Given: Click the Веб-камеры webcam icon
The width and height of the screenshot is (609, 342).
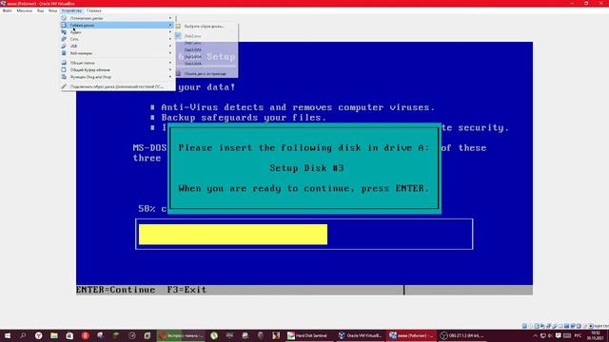Looking at the screenshot, I should [64, 53].
